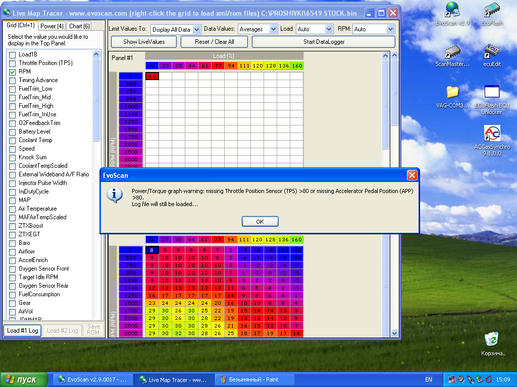Image resolution: width=517 pixels, height=387 pixels.
Task: Click the orange 94 load column header
Action: (231, 66)
